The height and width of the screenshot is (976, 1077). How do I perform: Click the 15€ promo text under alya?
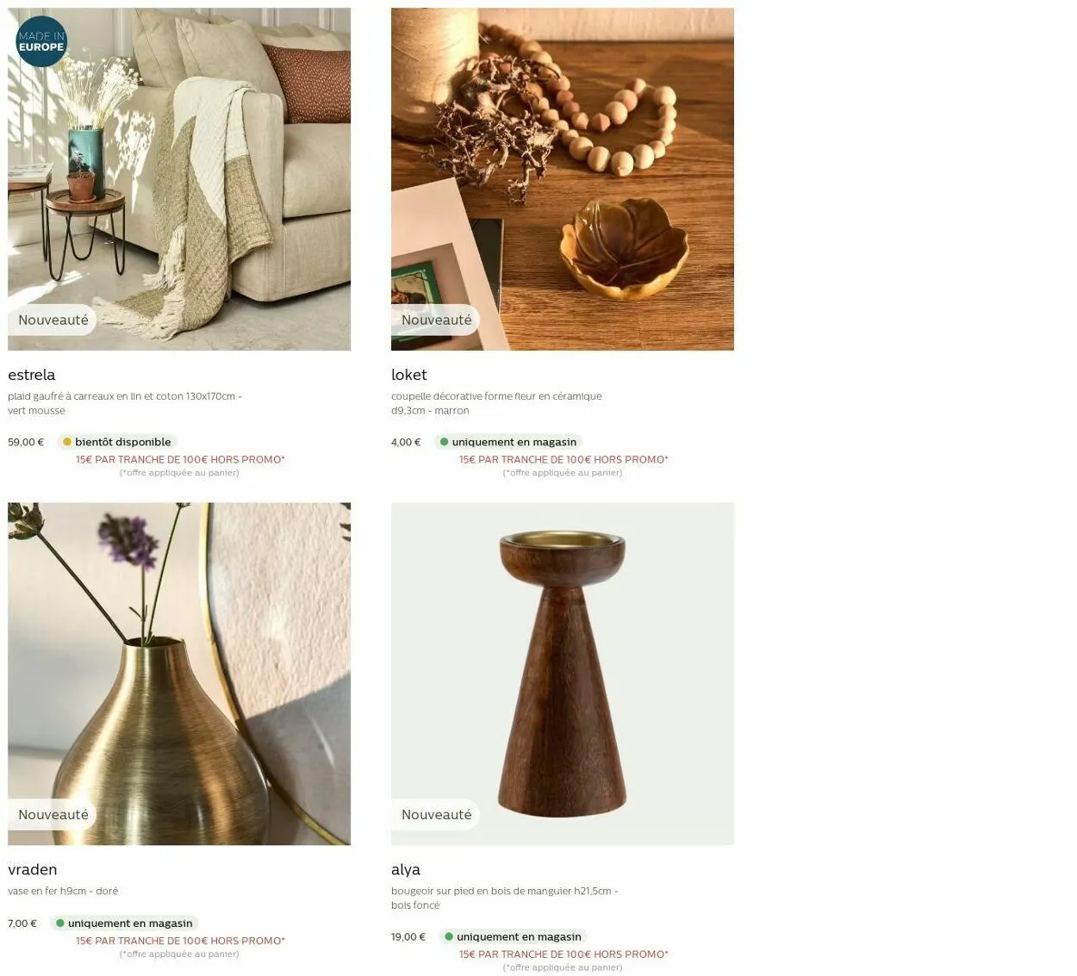pos(563,954)
